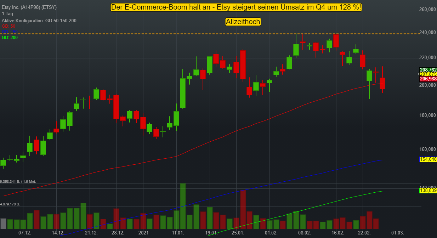Click the '28.12.' date axis label

click(118, 233)
